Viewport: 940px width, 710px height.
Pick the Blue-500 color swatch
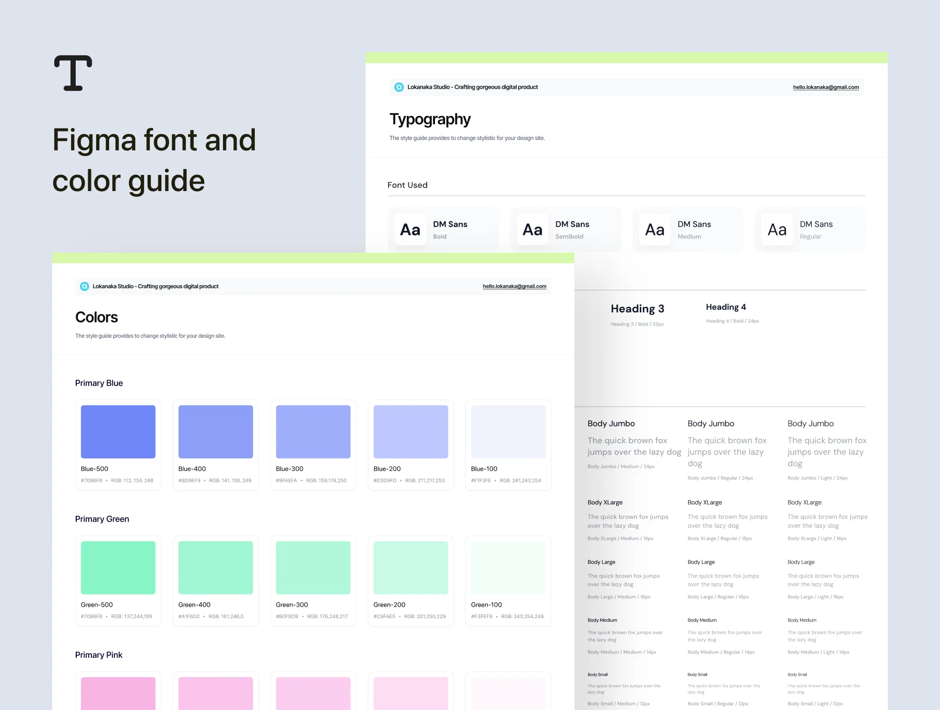click(118, 432)
